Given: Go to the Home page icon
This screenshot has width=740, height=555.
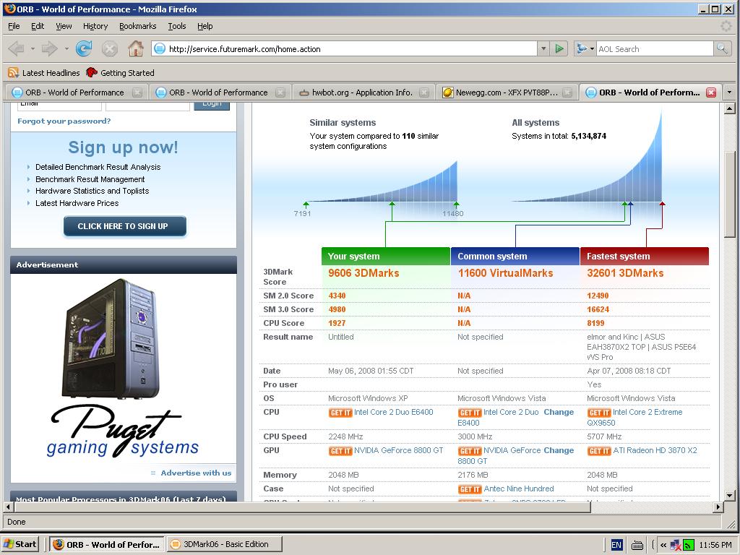Looking at the screenshot, I should pos(135,48).
